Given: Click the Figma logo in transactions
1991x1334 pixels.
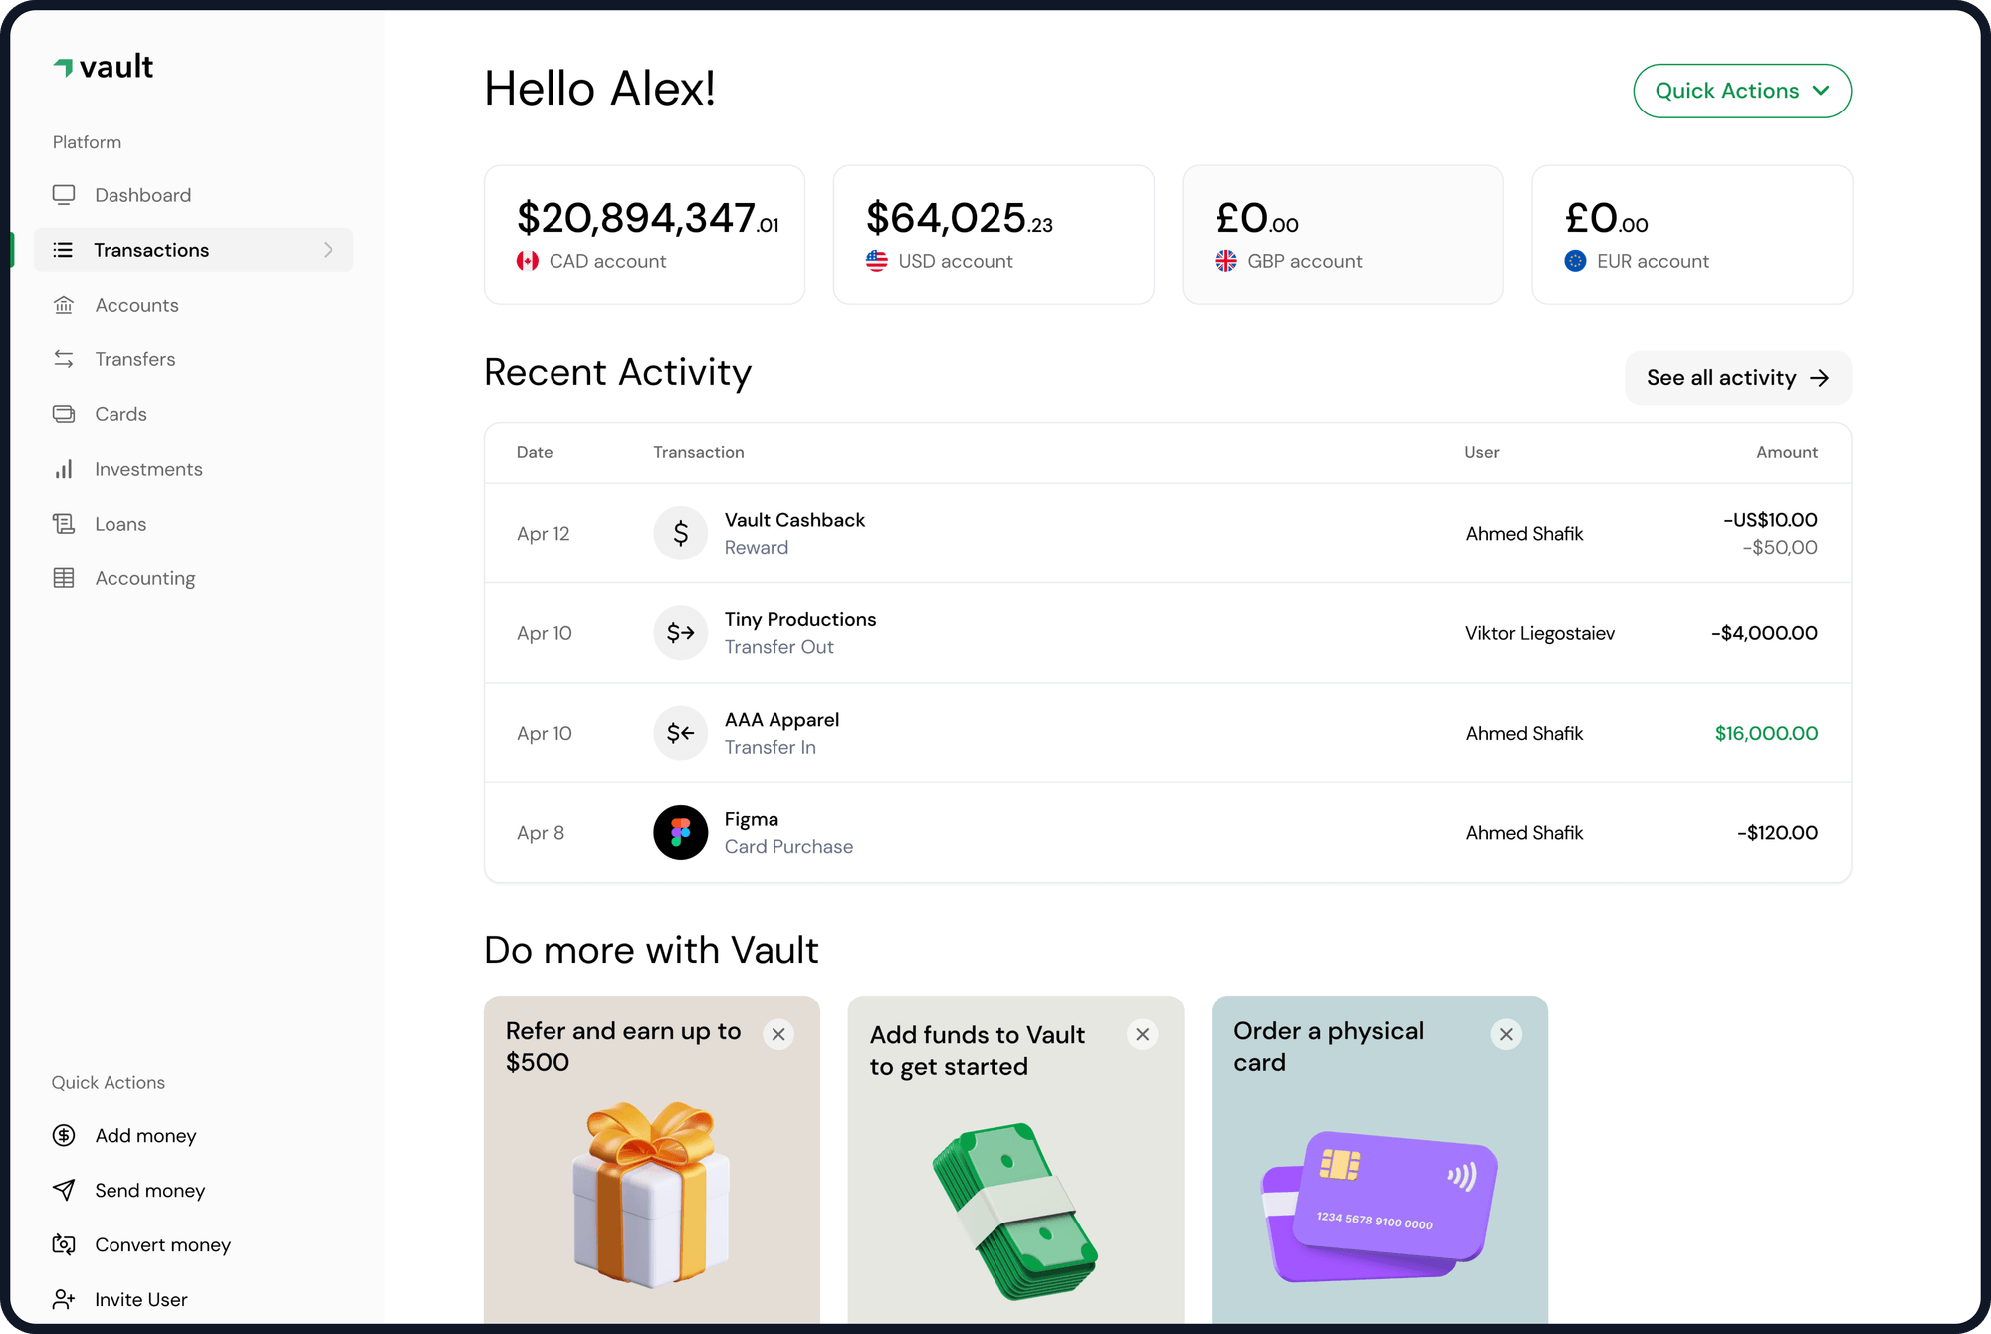Looking at the screenshot, I should click(x=680, y=832).
